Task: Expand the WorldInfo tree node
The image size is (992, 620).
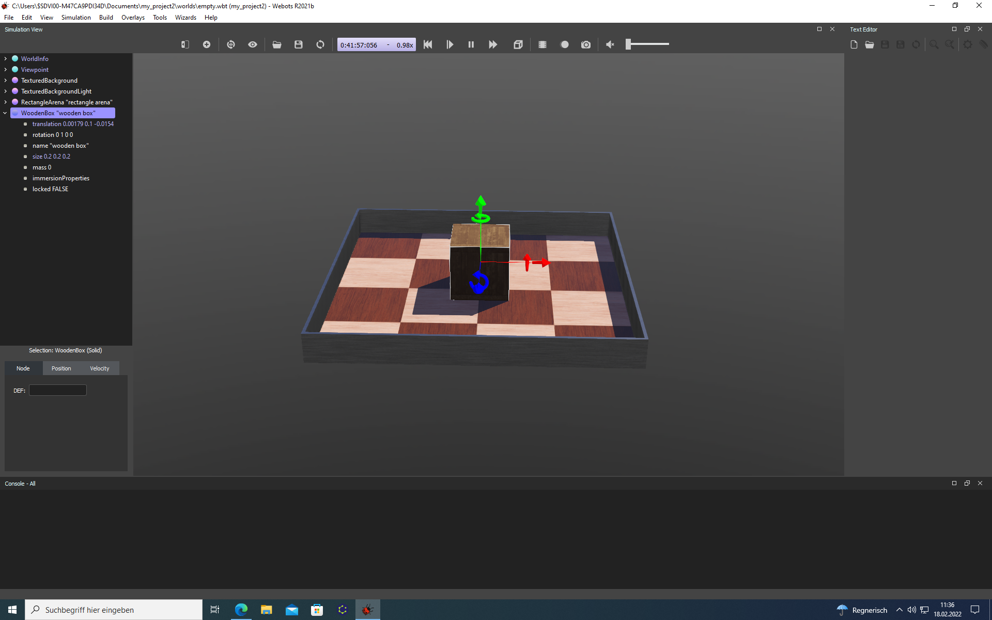Action: tap(5, 59)
